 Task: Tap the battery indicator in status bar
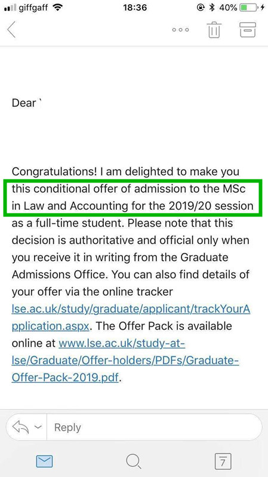(x=248, y=8)
